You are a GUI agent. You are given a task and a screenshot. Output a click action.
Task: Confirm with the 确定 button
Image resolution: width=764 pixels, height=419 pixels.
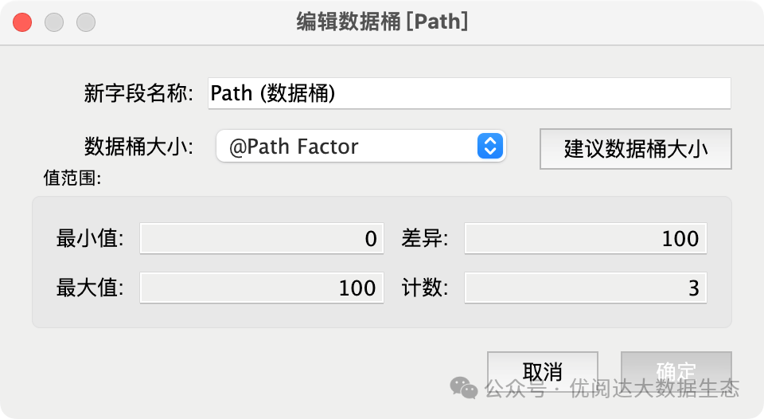pyautogui.click(x=676, y=372)
